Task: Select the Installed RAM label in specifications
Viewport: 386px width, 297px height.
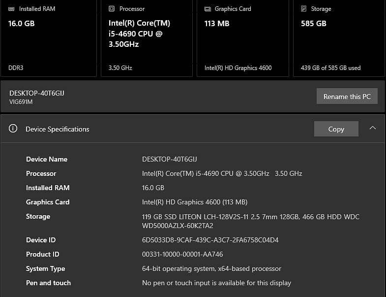Action: (48, 188)
